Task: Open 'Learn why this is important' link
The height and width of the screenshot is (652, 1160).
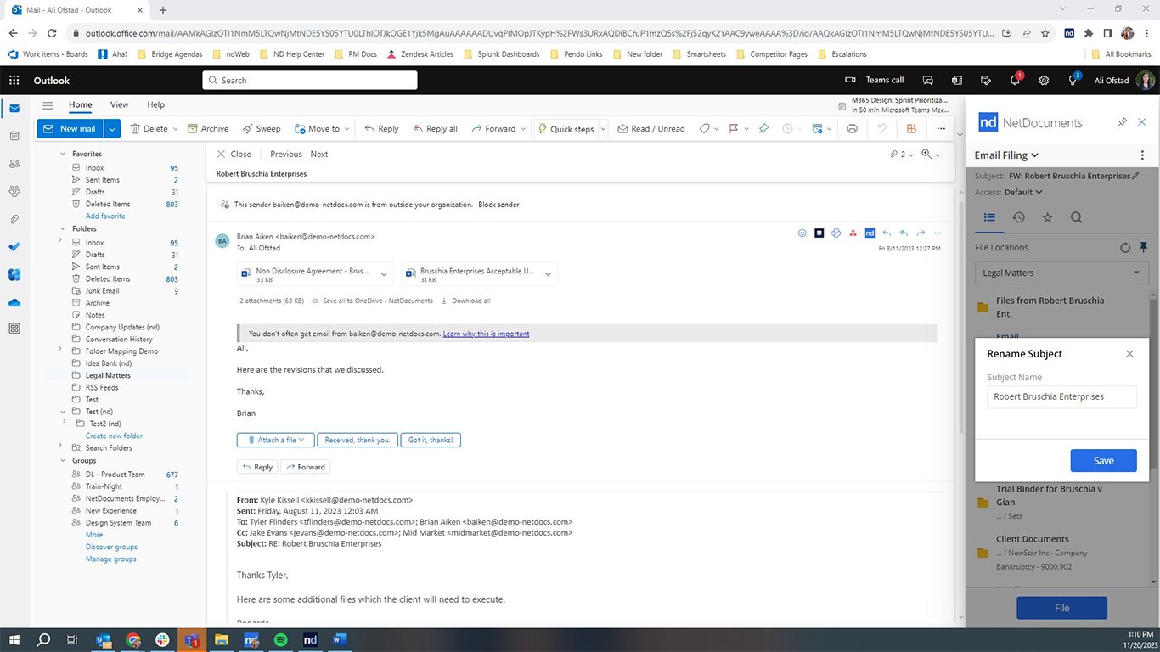Action: click(486, 334)
